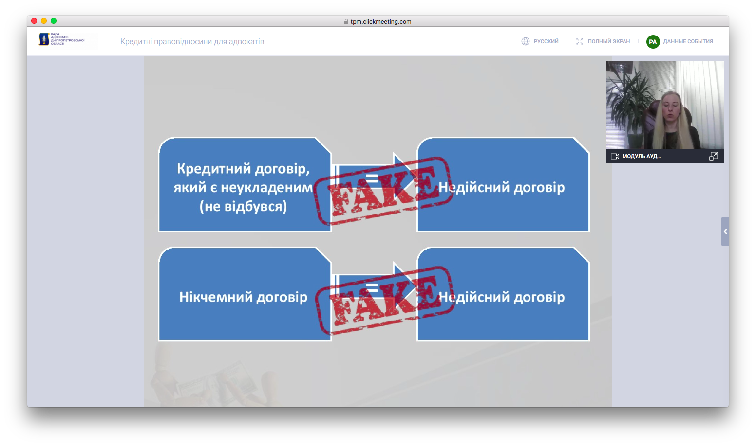756x446 pixels.
Task: Click the globe language icon
Action: 525,41
